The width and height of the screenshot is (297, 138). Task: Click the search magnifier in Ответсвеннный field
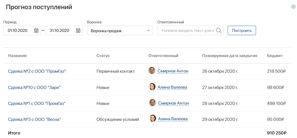(x=219, y=30)
